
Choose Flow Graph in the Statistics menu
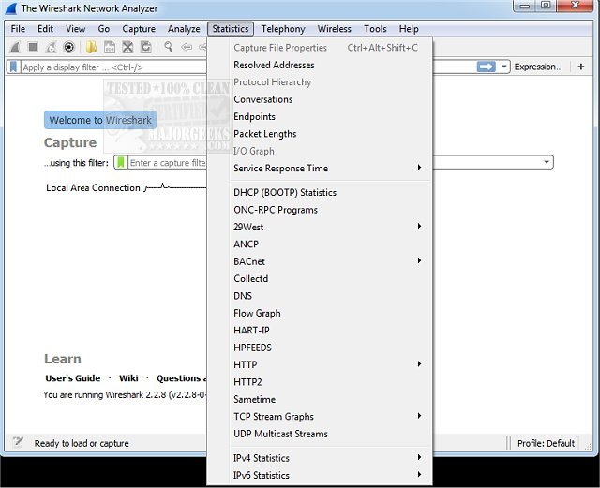(257, 314)
